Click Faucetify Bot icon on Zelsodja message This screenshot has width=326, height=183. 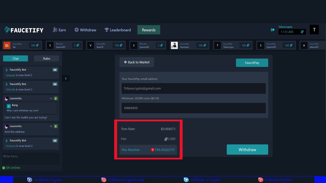point(7,84)
